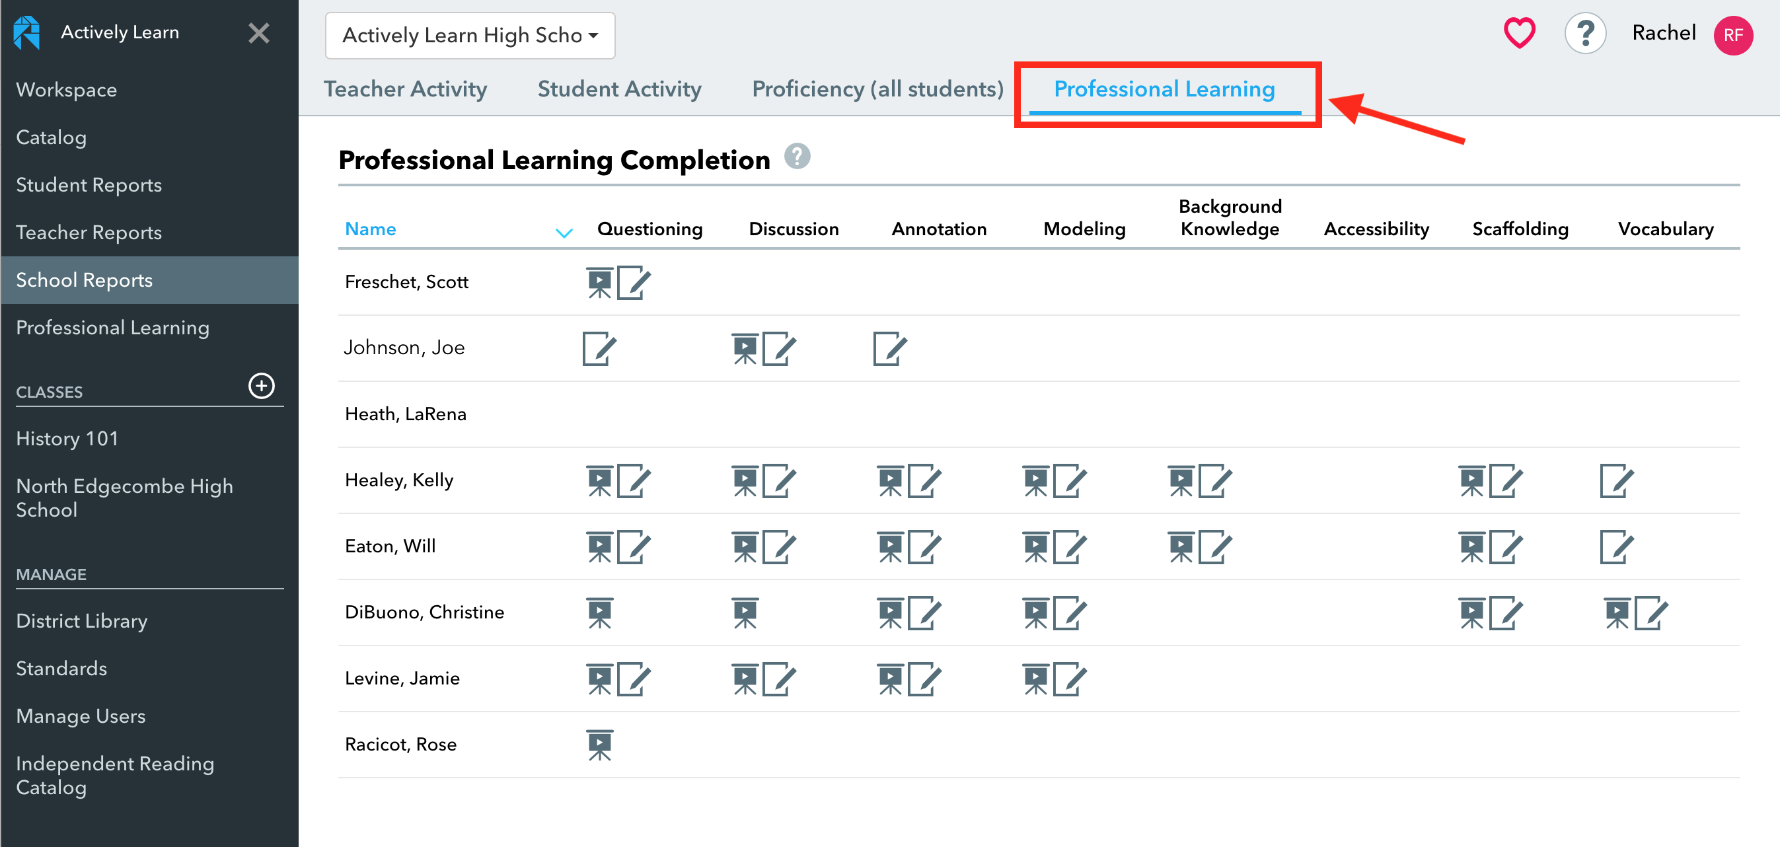This screenshot has width=1780, height=847.
Task: Click the name DiBuono, Christine
Action: pyautogui.click(x=424, y=612)
